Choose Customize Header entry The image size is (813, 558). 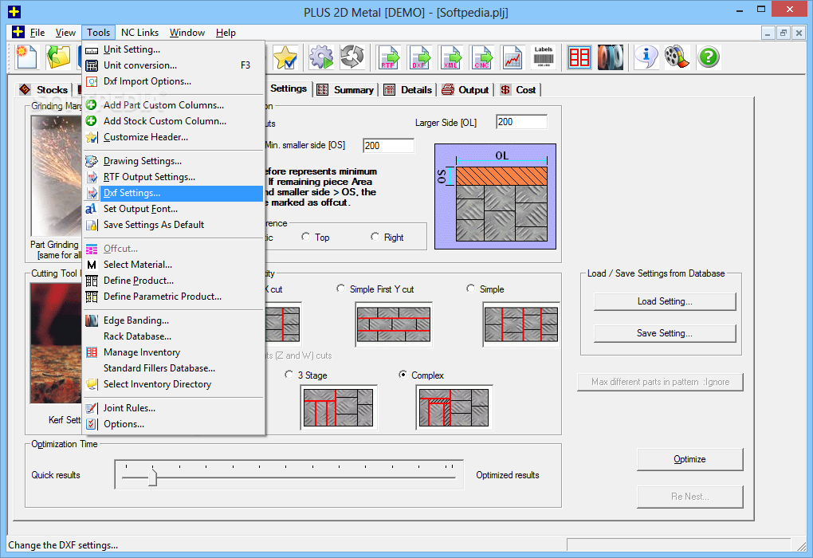click(173, 137)
